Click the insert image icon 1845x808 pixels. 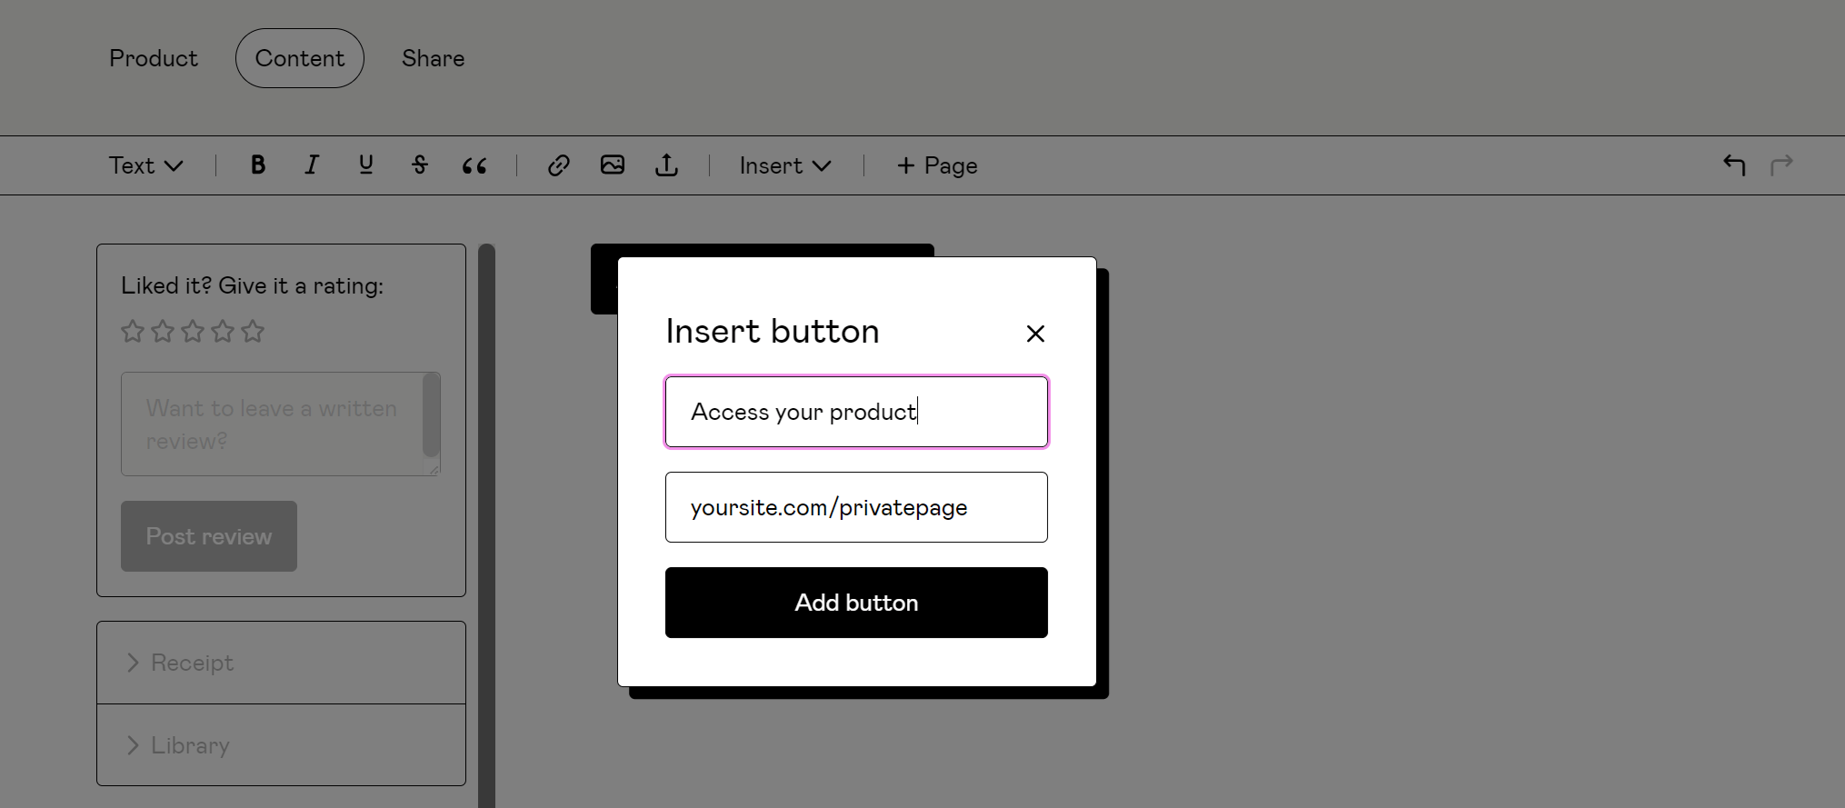[x=613, y=165]
